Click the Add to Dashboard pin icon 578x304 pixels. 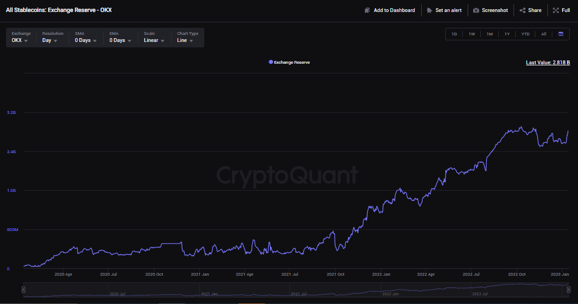tap(368, 10)
